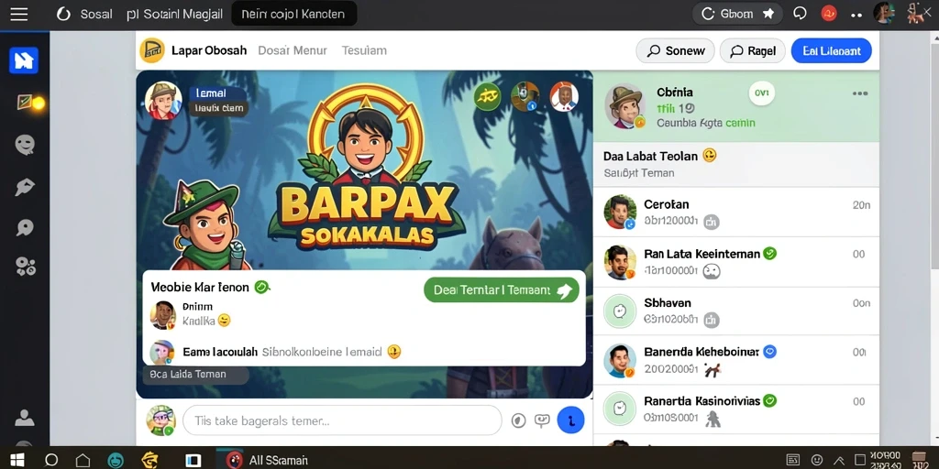This screenshot has width=939, height=469.
Task: Click the white avatar badge on banner
Action: (x=564, y=96)
